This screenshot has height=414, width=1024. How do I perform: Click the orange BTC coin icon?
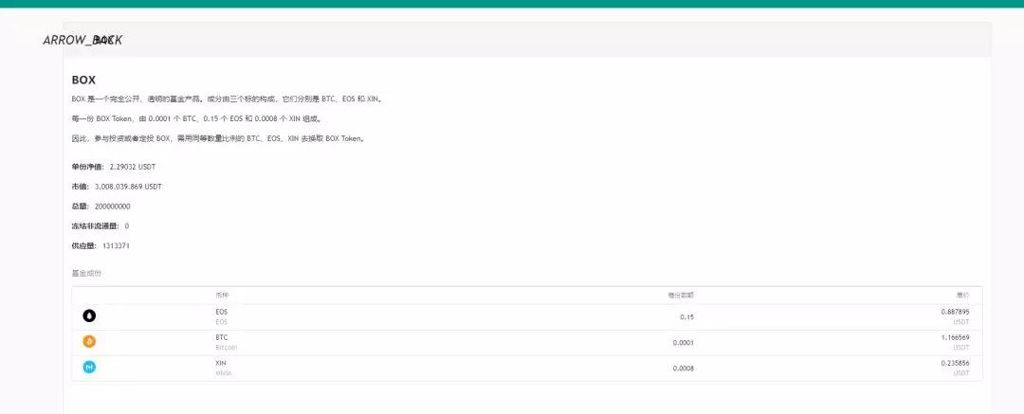coord(89,341)
